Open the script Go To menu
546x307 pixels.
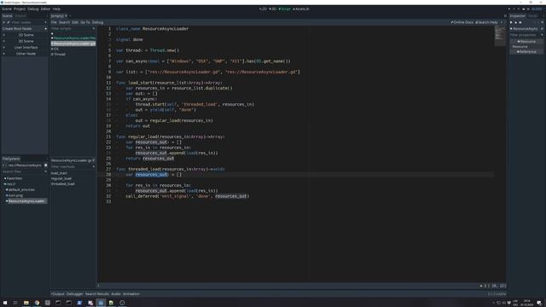[x=85, y=22]
